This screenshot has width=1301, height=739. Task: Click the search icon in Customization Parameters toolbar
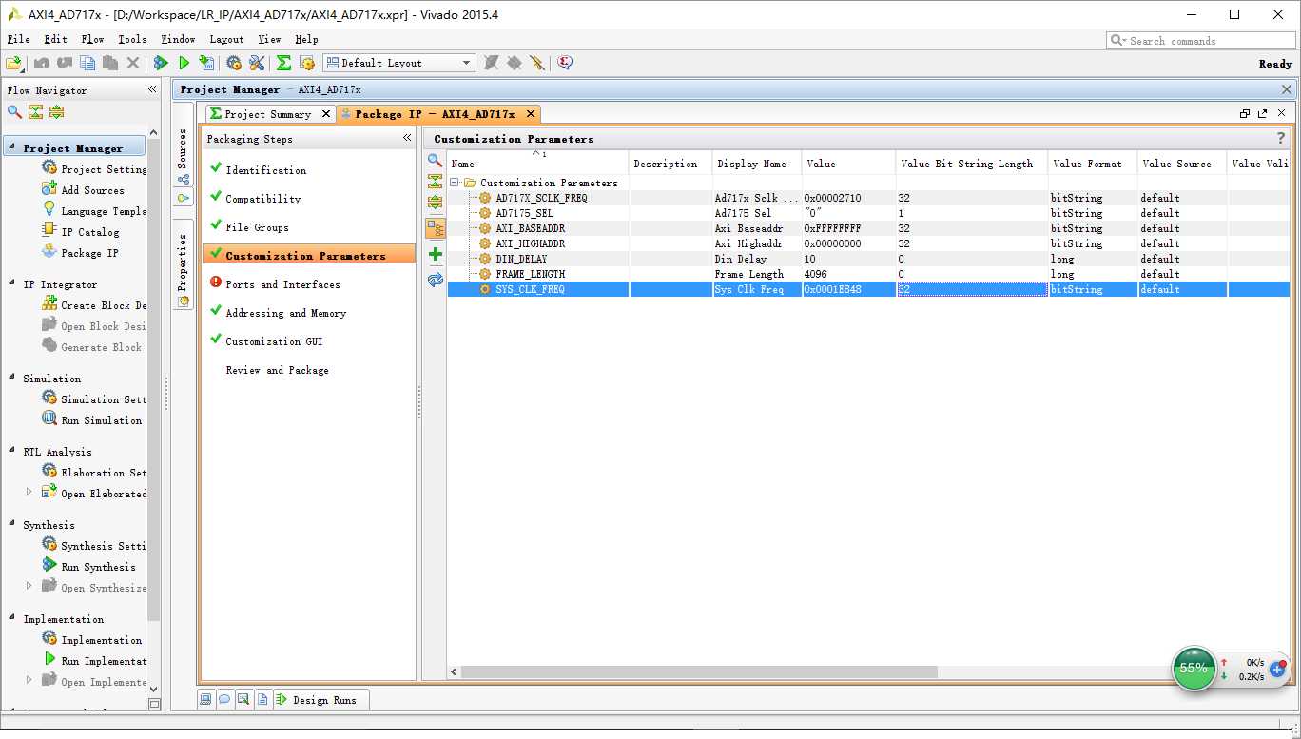tap(435, 161)
